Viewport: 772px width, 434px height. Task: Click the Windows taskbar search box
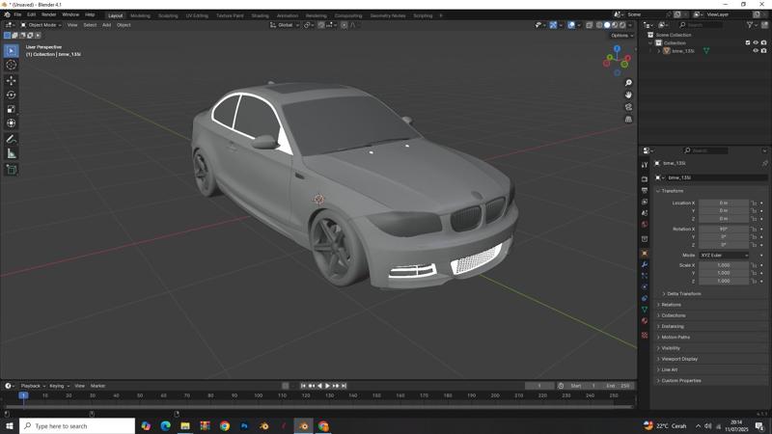(77, 426)
